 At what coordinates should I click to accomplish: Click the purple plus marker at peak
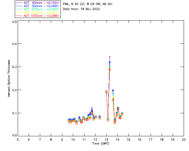tap(110, 57)
